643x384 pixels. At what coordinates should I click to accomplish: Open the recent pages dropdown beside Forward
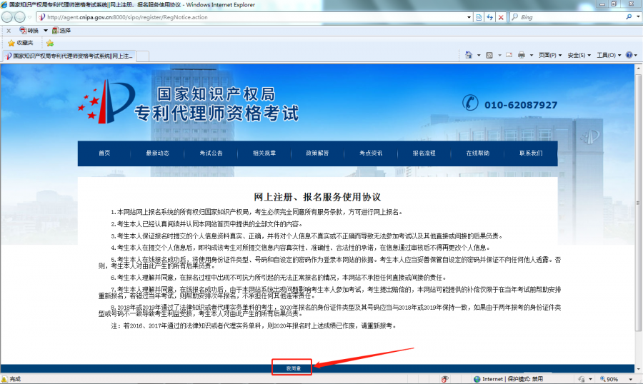(x=29, y=17)
